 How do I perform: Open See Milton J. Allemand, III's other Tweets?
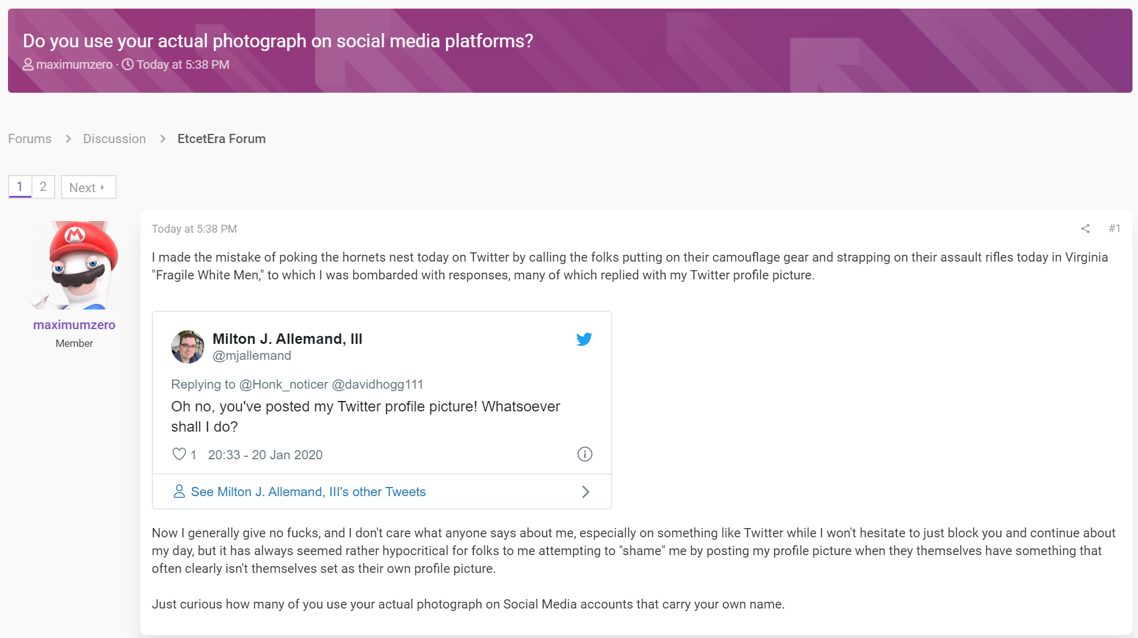tap(308, 492)
